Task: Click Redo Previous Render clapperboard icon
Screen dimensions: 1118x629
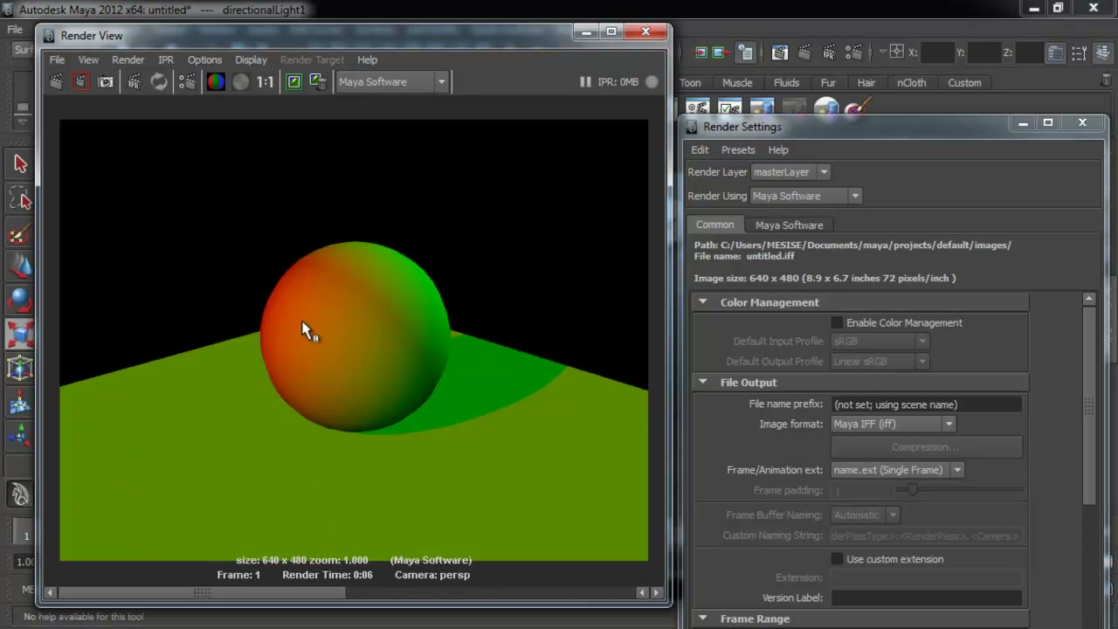Action: click(x=57, y=82)
